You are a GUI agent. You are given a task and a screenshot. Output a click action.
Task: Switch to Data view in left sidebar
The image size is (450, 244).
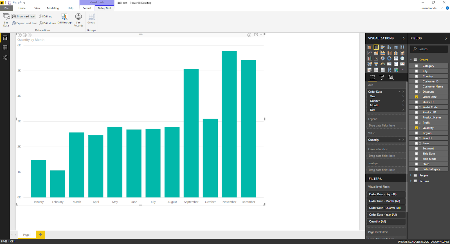(5, 48)
